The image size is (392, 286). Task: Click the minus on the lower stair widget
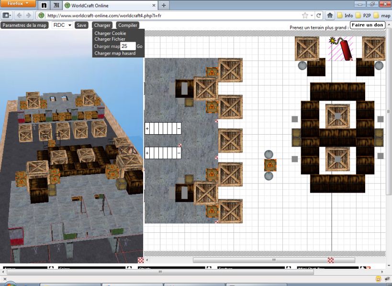coord(179,153)
